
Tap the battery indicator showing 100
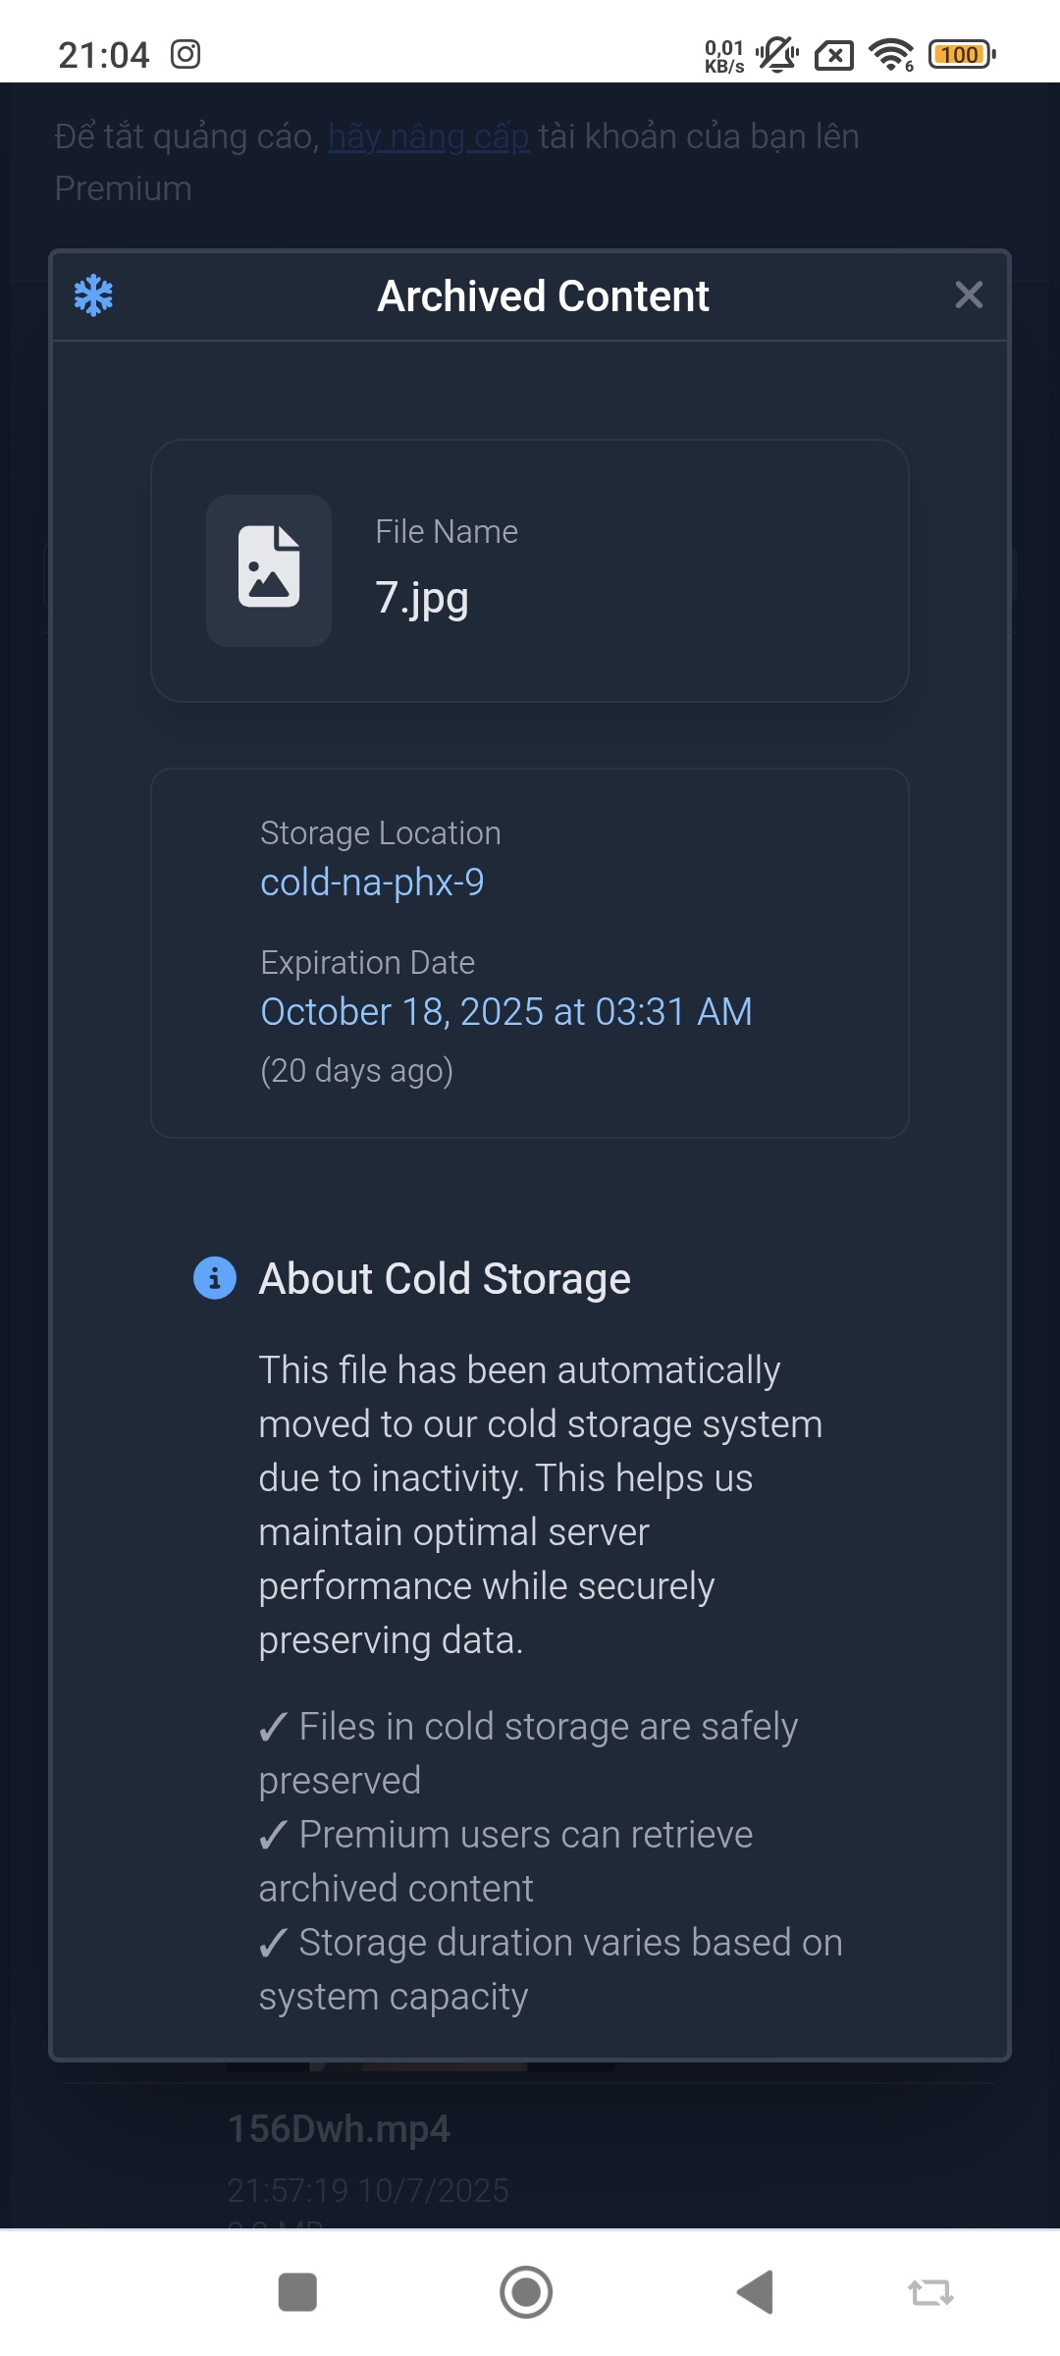pos(961,54)
